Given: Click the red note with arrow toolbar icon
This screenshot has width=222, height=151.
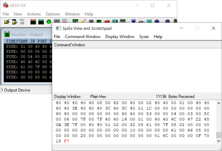Looking at the screenshot, I should 141,21.
